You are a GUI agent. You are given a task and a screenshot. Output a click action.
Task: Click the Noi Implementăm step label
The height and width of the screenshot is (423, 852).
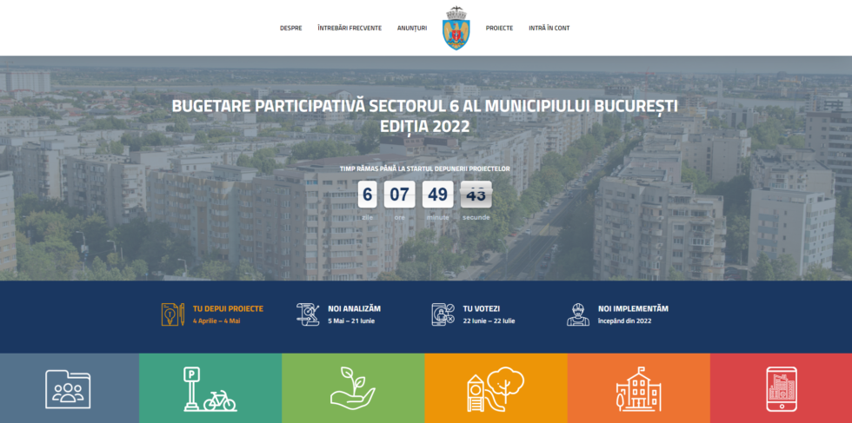(633, 308)
